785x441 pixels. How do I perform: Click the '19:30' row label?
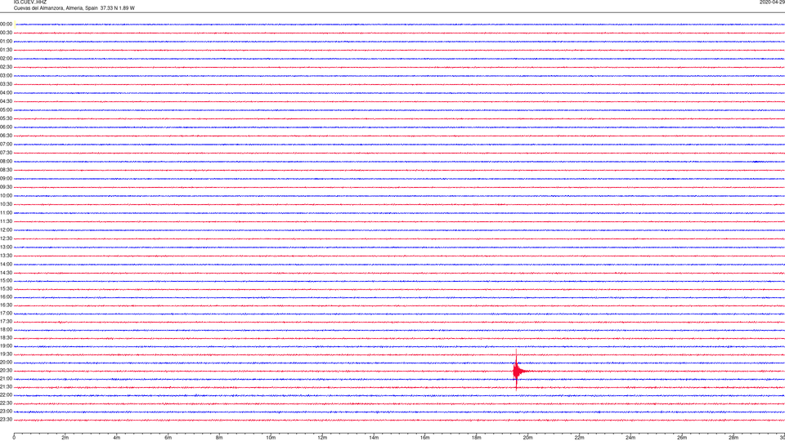6,354
